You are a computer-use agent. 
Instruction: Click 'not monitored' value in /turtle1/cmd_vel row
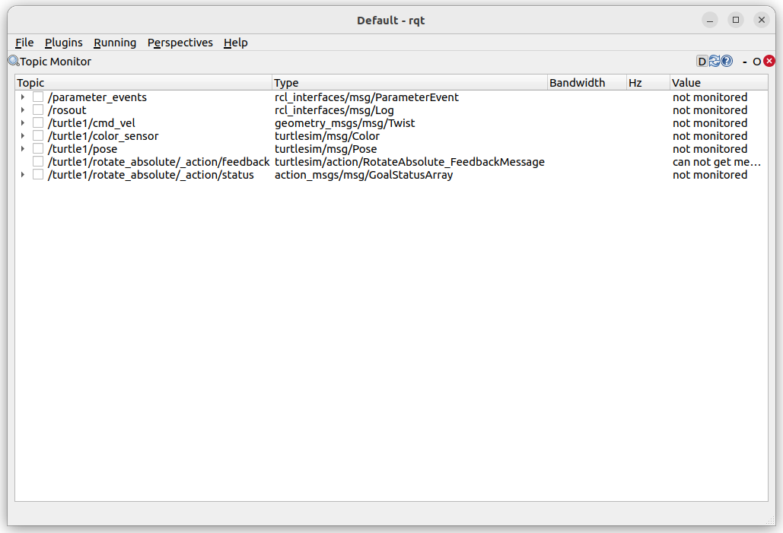[x=710, y=123]
